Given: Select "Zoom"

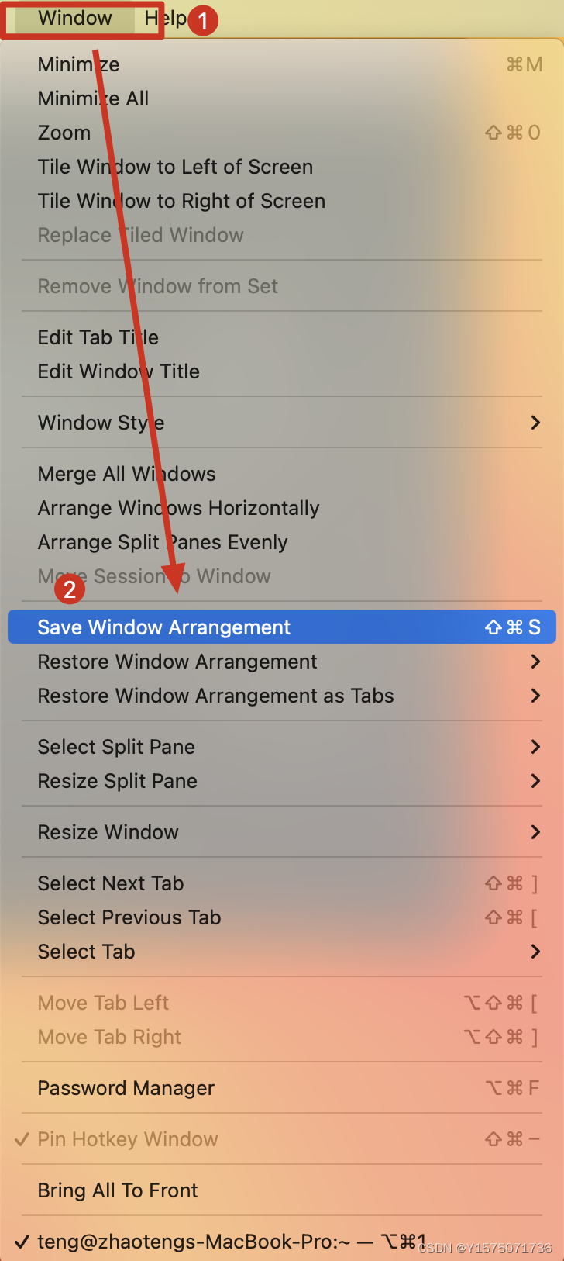Looking at the screenshot, I should (64, 133).
